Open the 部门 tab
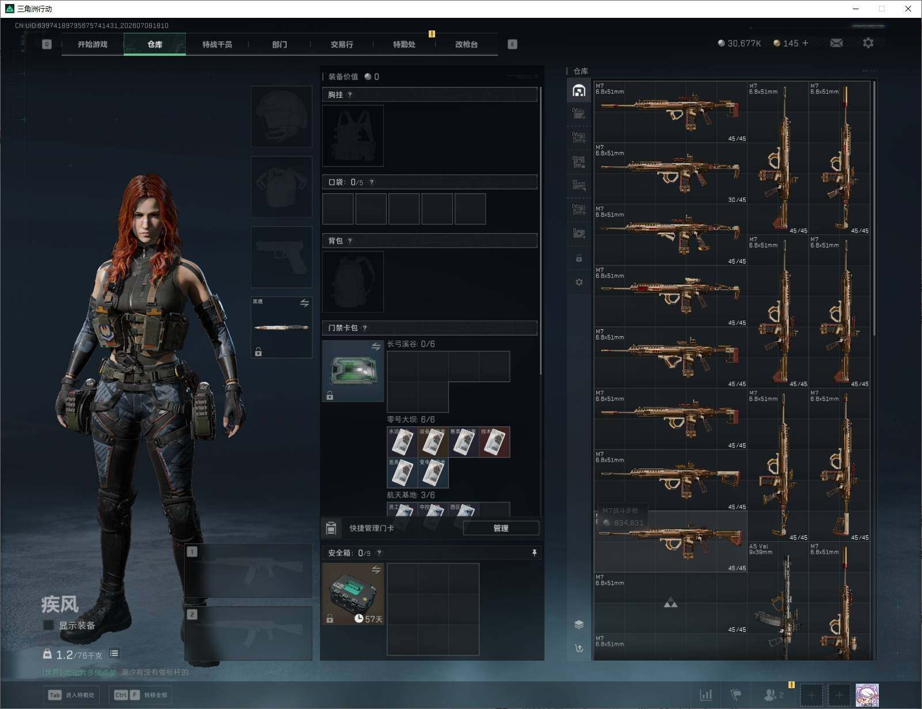Image resolution: width=922 pixels, height=709 pixels. coord(280,44)
